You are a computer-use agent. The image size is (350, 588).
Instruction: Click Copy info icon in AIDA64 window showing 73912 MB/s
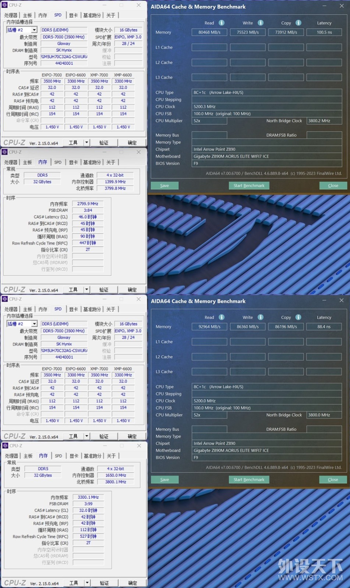(298, 23)
